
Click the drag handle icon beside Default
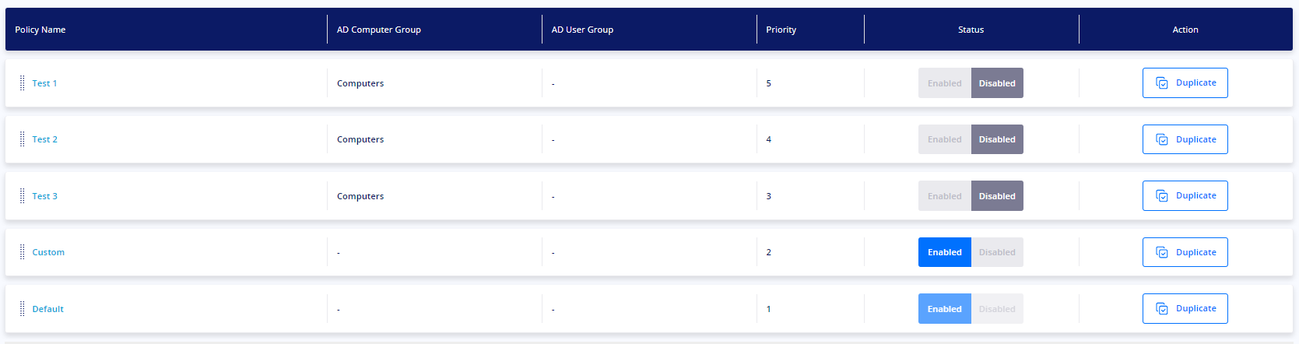(x=22, y=309)
